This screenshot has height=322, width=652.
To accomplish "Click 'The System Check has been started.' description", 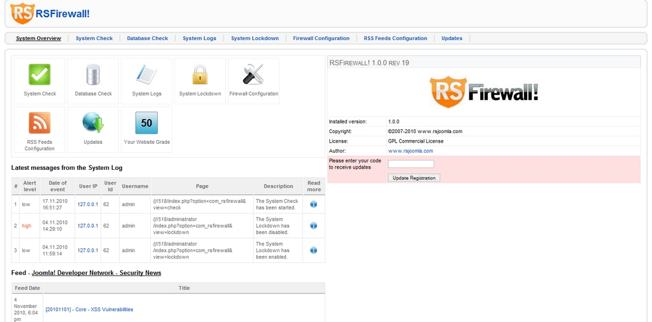I will 277,204.
